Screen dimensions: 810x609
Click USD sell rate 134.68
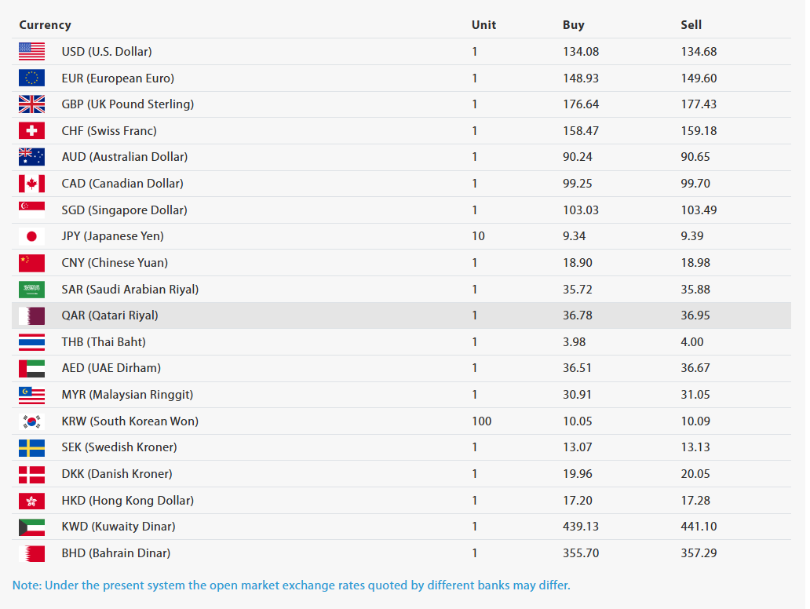699,52
